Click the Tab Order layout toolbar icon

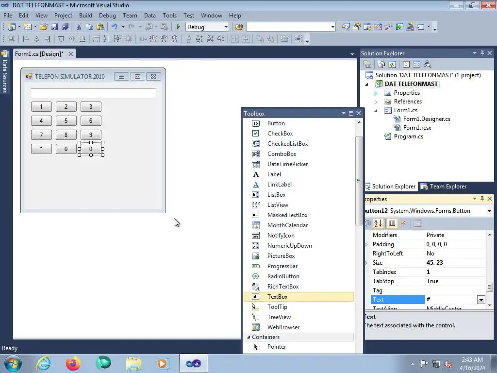click(298, 39)
